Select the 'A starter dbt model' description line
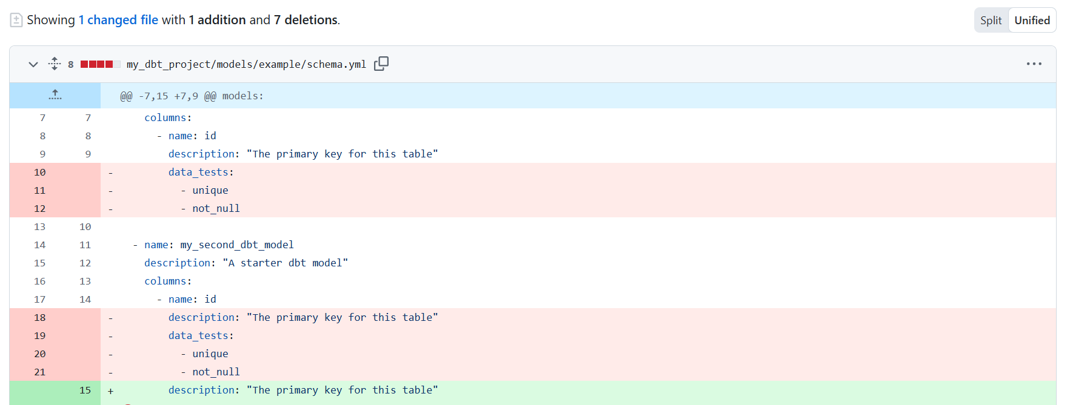 pos(246,263)
